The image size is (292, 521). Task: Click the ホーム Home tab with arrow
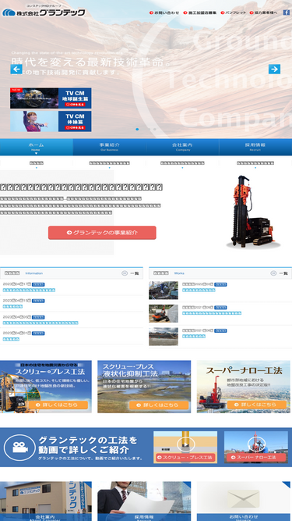[37, 147]
